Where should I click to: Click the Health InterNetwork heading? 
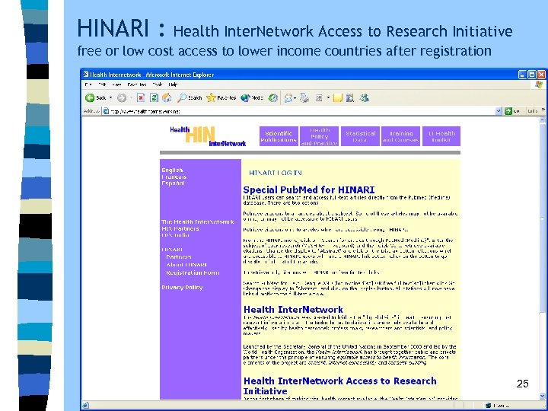click(x=293, y=310)
